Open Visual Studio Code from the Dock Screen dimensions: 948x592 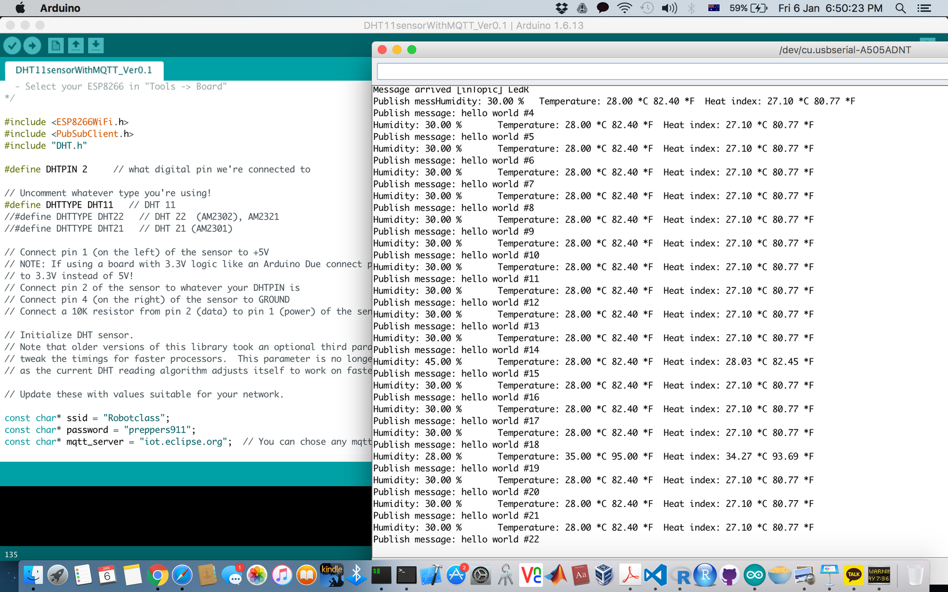tap(655, 575)
